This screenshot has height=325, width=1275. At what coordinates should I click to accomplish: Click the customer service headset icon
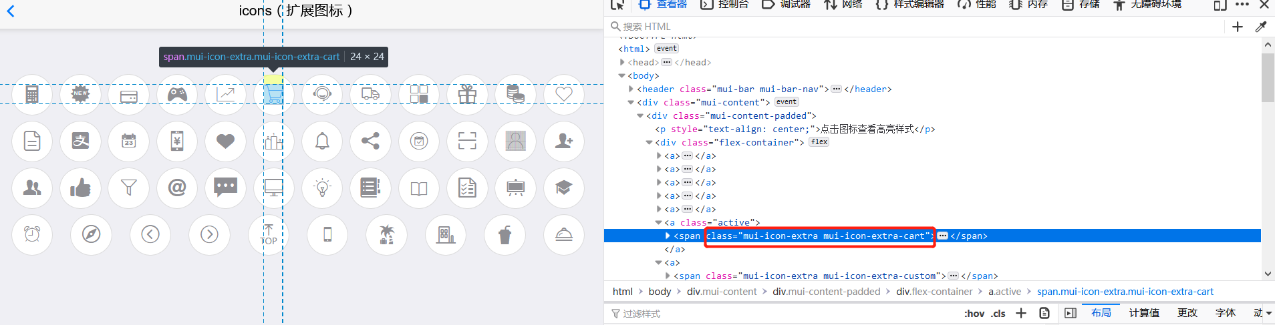(322, 94)
